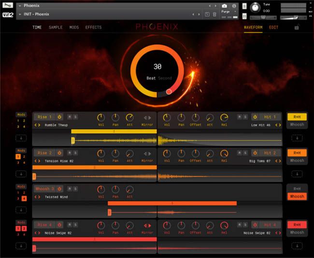
Task: Click the Tune knob
Action: 255,8
